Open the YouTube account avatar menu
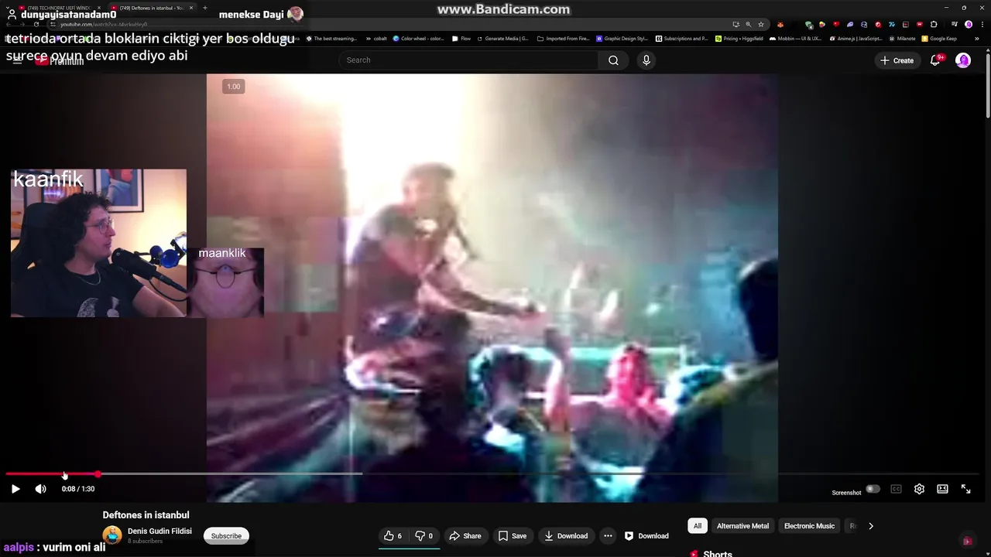Image resolution: width=991 pixels, height=557 pixels. pos(963,60)
